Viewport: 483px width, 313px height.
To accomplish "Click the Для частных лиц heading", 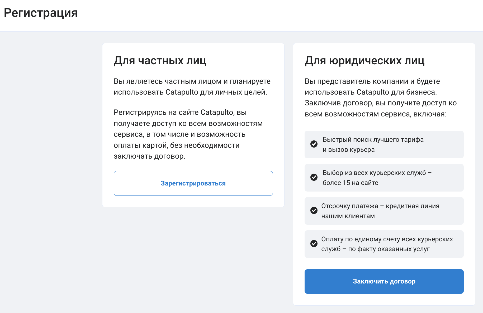I will click(160, 61).
